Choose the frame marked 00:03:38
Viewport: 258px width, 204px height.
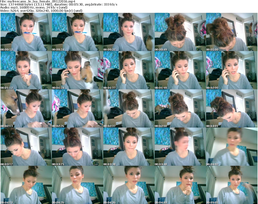129,147
